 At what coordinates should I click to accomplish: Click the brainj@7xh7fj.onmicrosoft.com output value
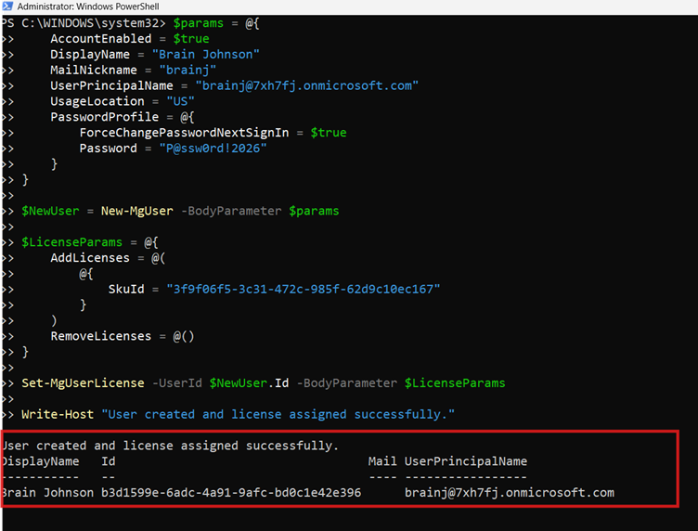point(510,493)
